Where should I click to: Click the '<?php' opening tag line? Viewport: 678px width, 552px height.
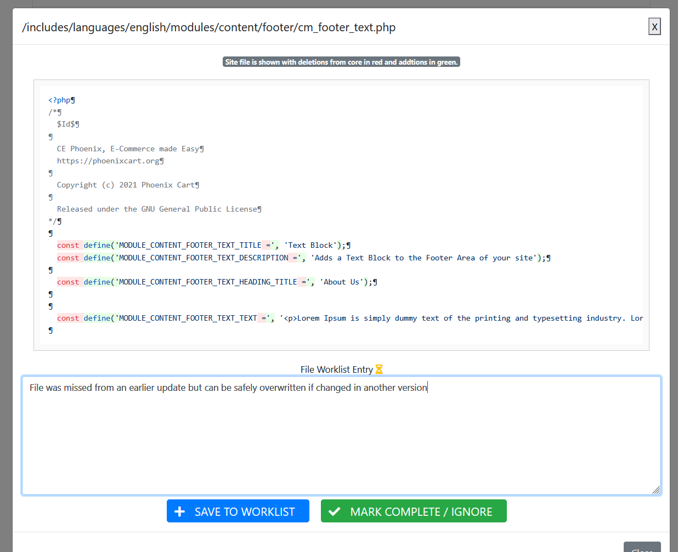(61, 100)
